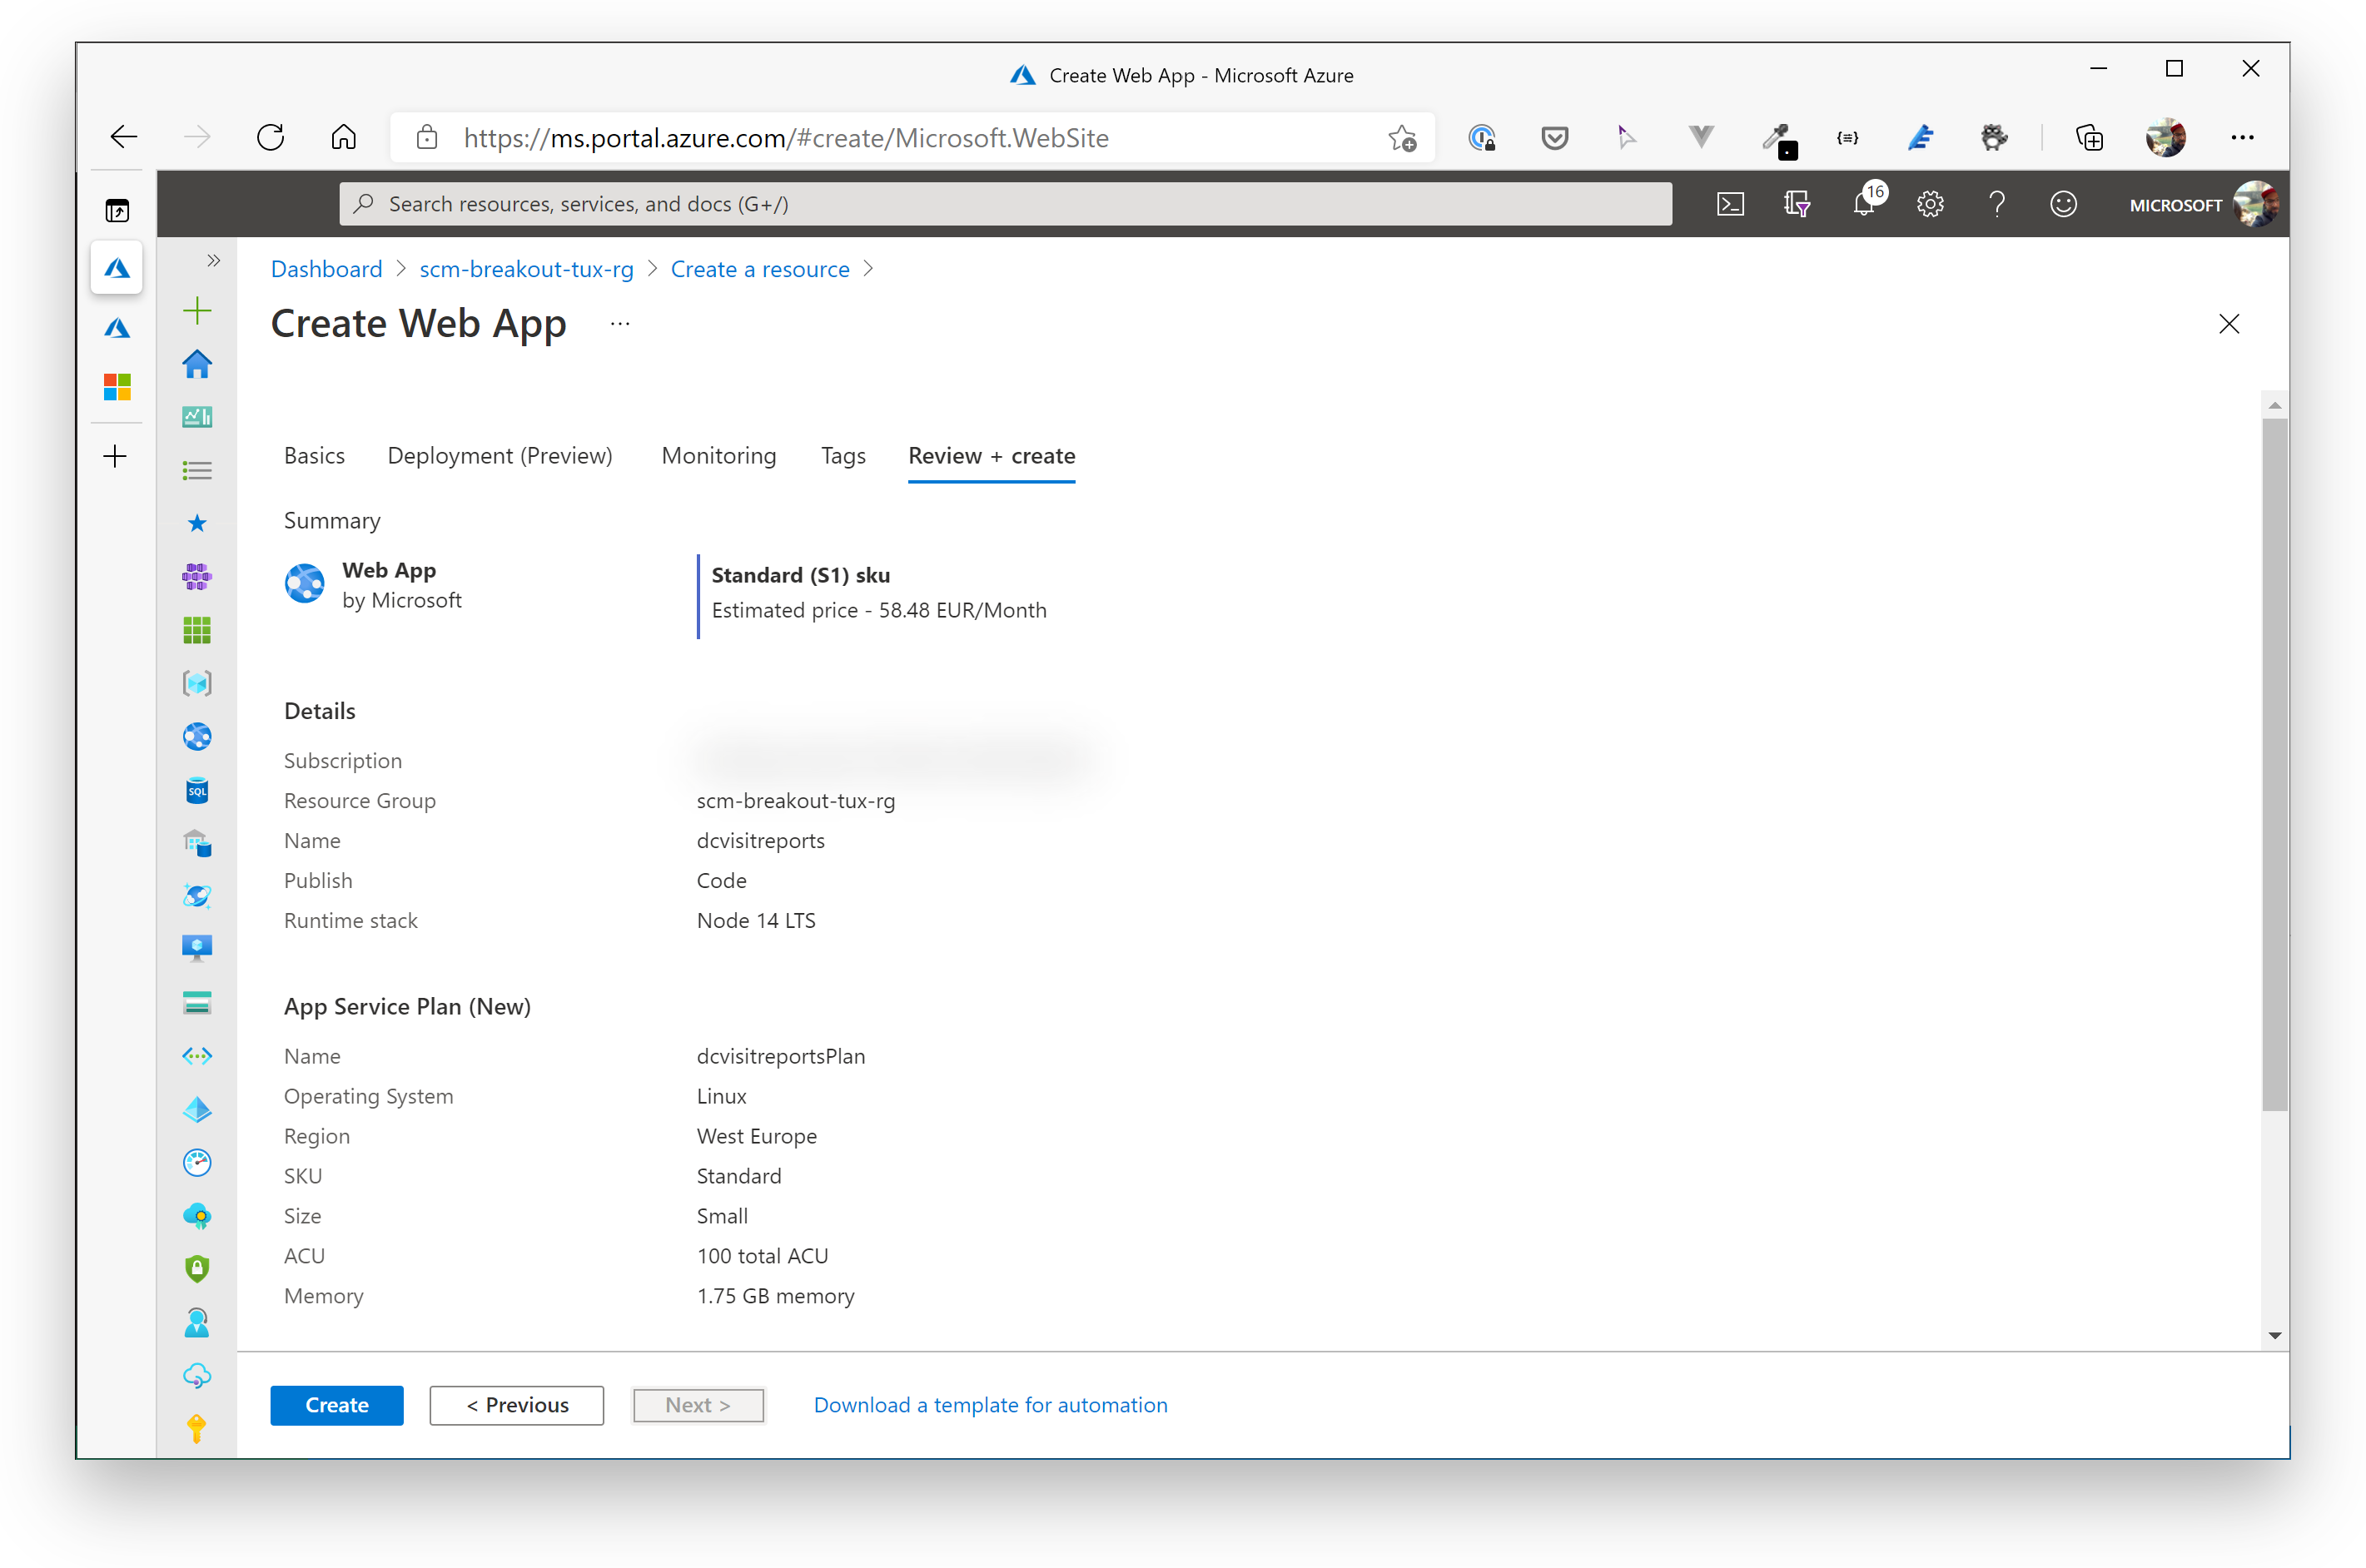2366x1568 pixels.
Task: Select the 1.75 GB memory value
Action: click(775, 1295)
